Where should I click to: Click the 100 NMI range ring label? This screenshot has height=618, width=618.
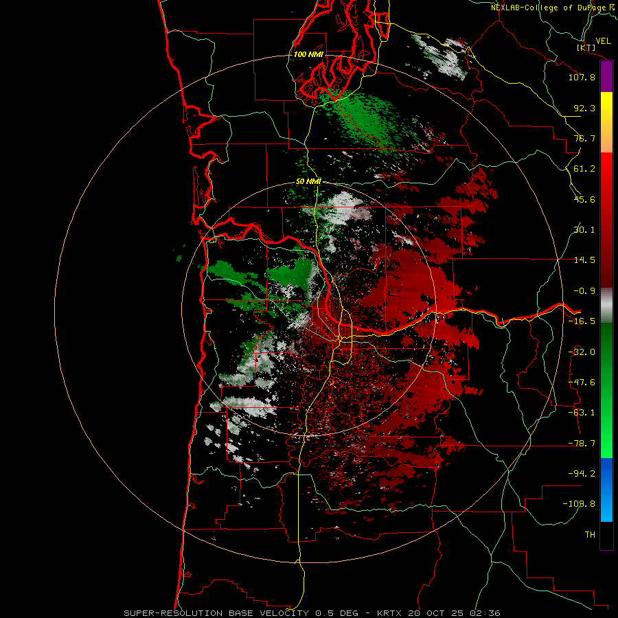coord(308,54)
